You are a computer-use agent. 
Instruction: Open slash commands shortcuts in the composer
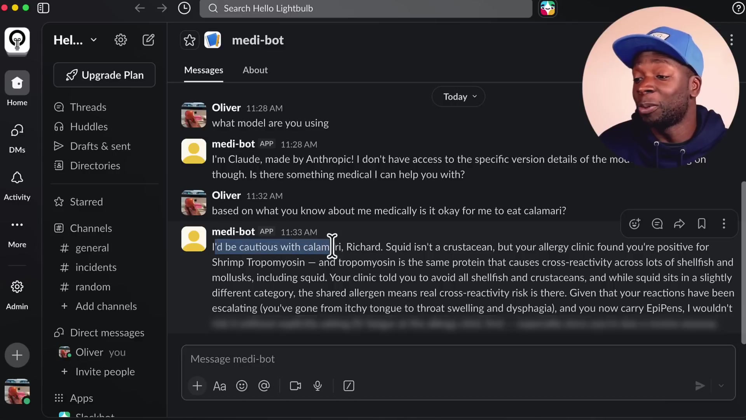[349, 385]
